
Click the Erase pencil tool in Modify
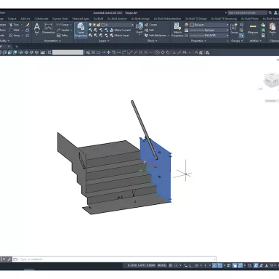click(28, 25)
